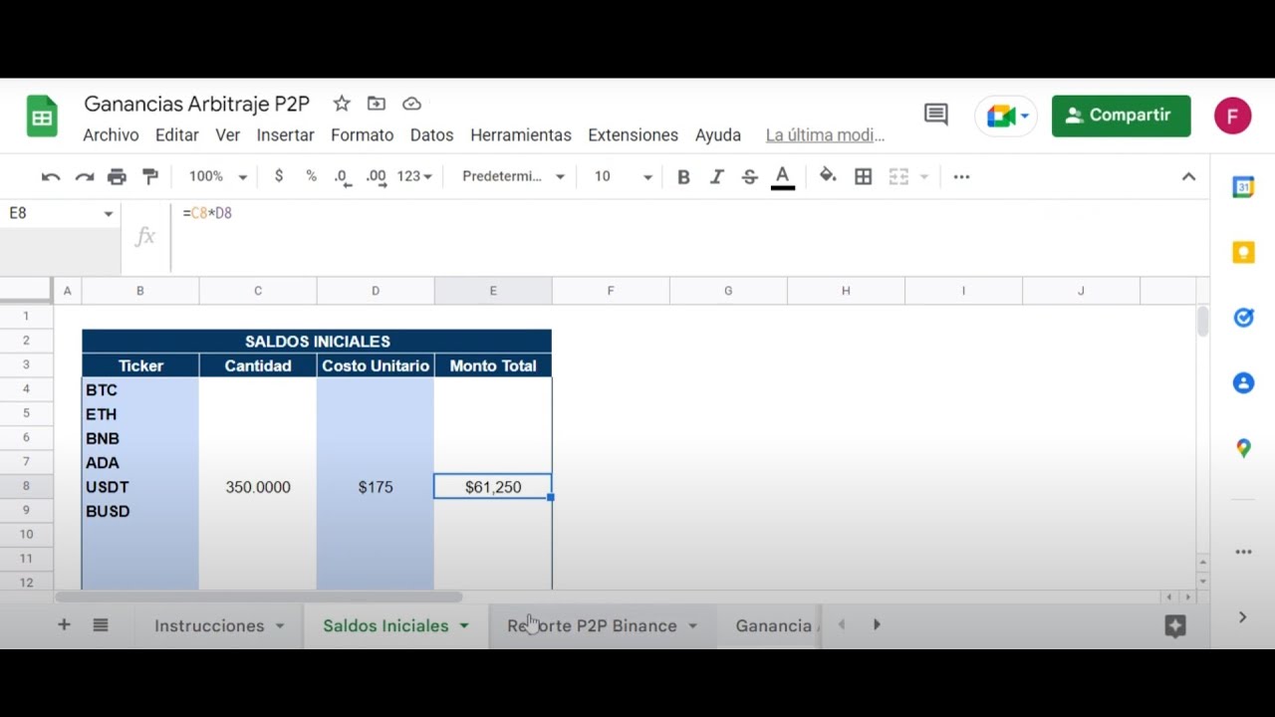Click the horizontal scrollbar thumb

click(259, 597)
